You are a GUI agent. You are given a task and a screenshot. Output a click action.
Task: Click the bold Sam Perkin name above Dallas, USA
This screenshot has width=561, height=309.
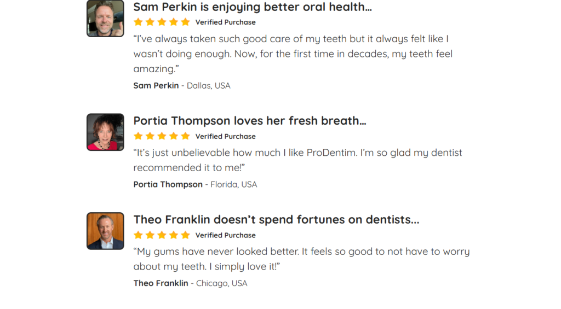click(x=156, y=86)
